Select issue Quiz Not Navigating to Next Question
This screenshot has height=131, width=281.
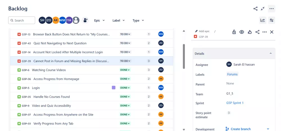click(60, 43)
